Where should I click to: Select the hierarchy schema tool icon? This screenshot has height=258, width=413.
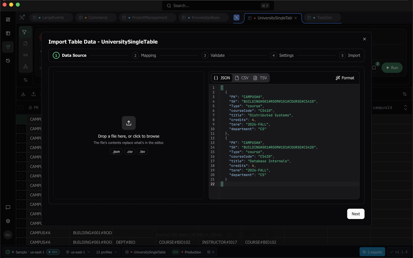click(x=26, y=67)
